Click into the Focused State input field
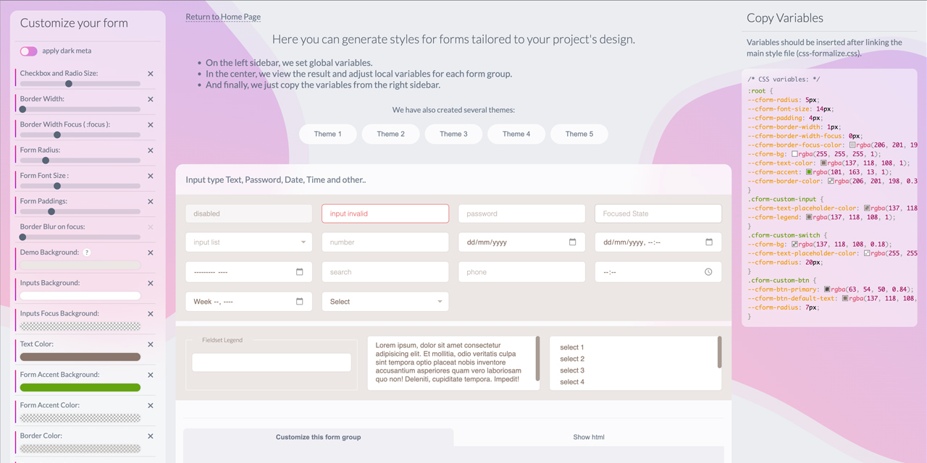The width and height of the screenshot is (927, 463). [658, 213]
